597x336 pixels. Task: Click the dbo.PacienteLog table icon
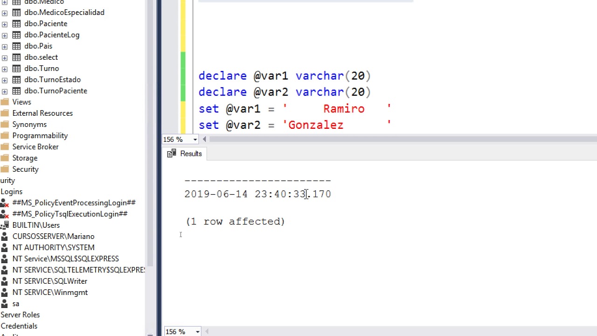[16, 35]
